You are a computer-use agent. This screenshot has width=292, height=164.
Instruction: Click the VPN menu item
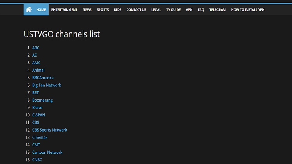[189, 10]
